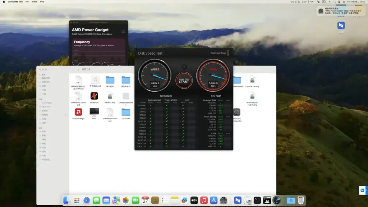Click the Speed Test START button

coord(184,81)
